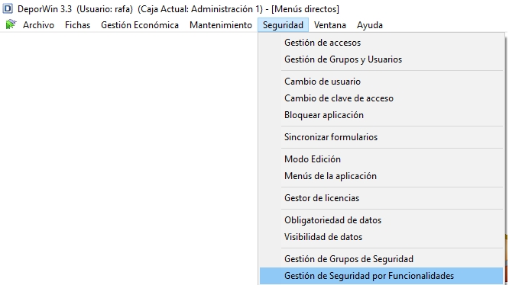Viewport: 509px width, 285px height.
Task: Open the Fichas menu
Action: [x=77, y=25]
